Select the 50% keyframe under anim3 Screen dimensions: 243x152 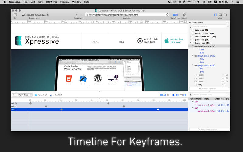(202, 72)
